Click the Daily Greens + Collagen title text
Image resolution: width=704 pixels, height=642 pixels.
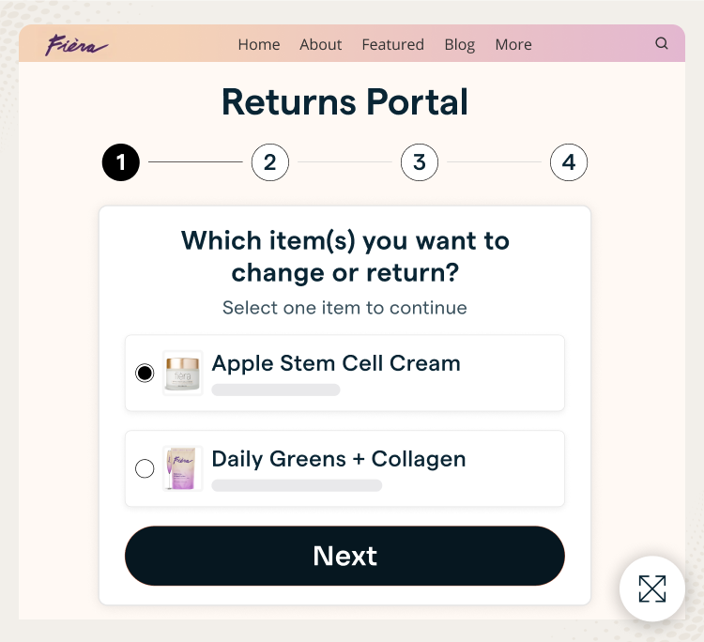click(339, 459)
